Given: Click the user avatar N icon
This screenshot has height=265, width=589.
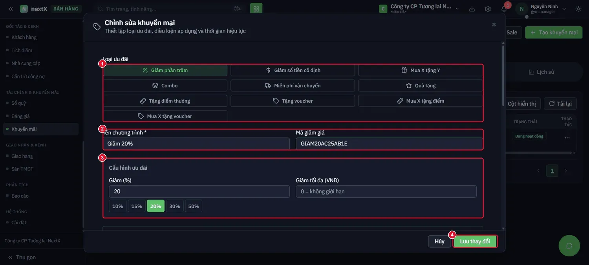Looking at the screenshot, I should click(x=521, y=9).
